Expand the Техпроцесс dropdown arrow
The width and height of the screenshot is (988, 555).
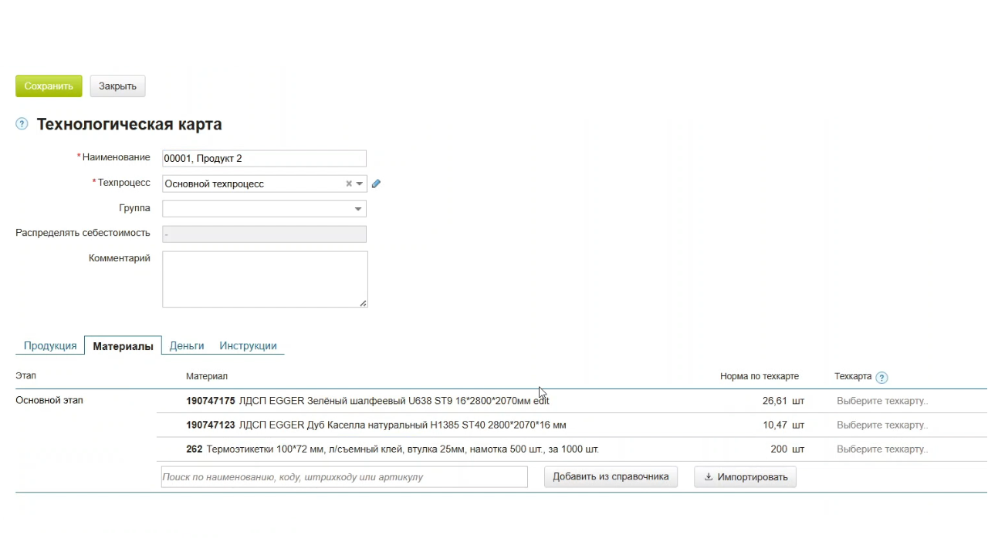tap(360, 184)
